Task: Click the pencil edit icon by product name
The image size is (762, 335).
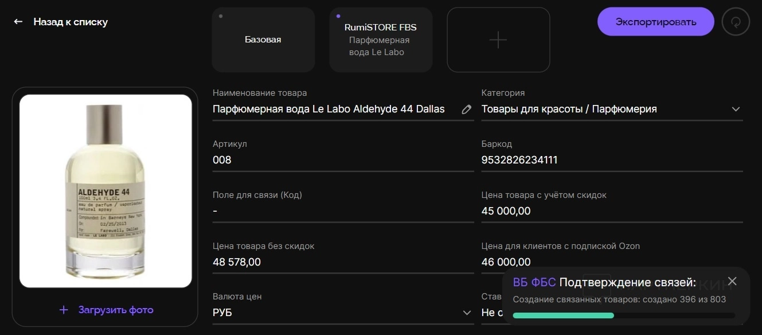Action: coord(467,109)
